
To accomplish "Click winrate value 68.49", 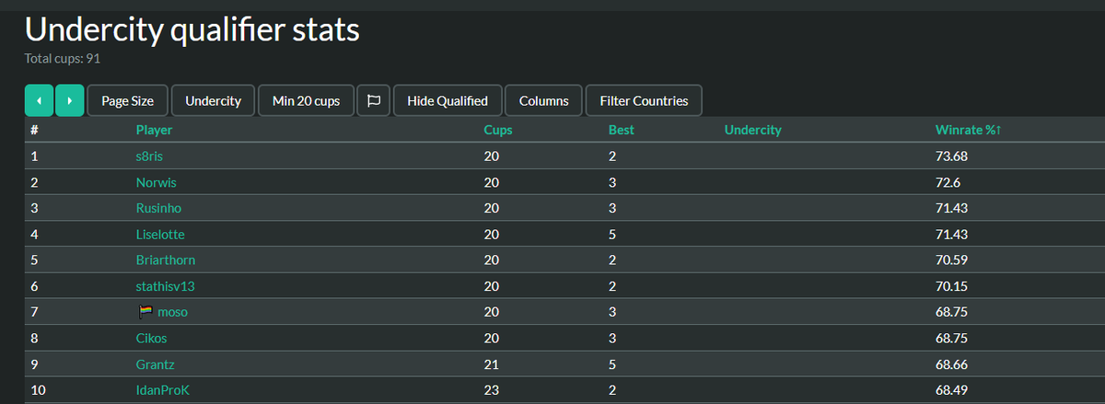I will (951, 390).
